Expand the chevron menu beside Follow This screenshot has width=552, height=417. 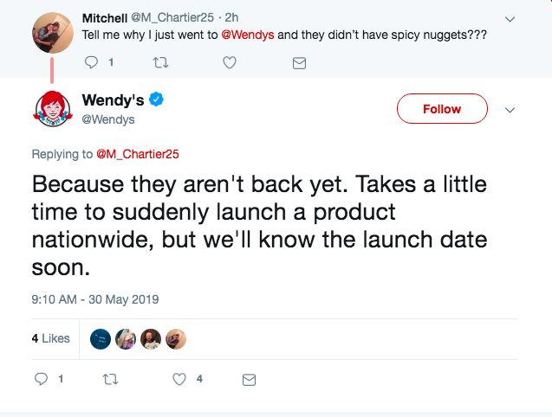[510, 110]
